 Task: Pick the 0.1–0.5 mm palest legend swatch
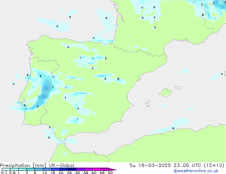[x=6, y=169]
